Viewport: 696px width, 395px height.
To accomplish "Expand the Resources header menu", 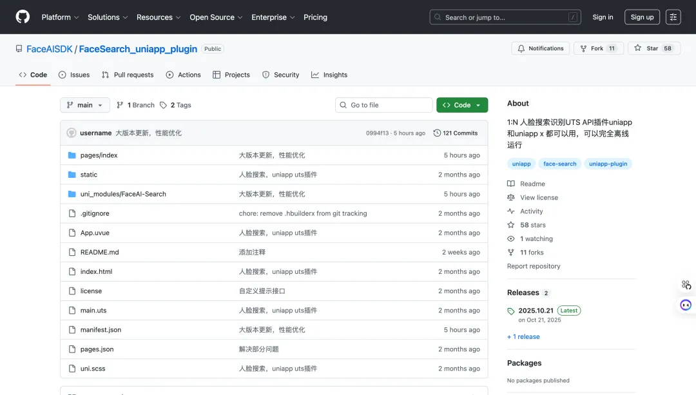I will [x=159, y=17].
